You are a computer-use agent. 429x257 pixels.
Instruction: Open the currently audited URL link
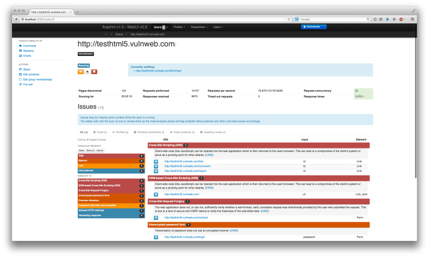pos(158,71)
